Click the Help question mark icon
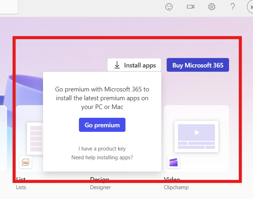Screen dimensions: 253x199 [233, 7]
